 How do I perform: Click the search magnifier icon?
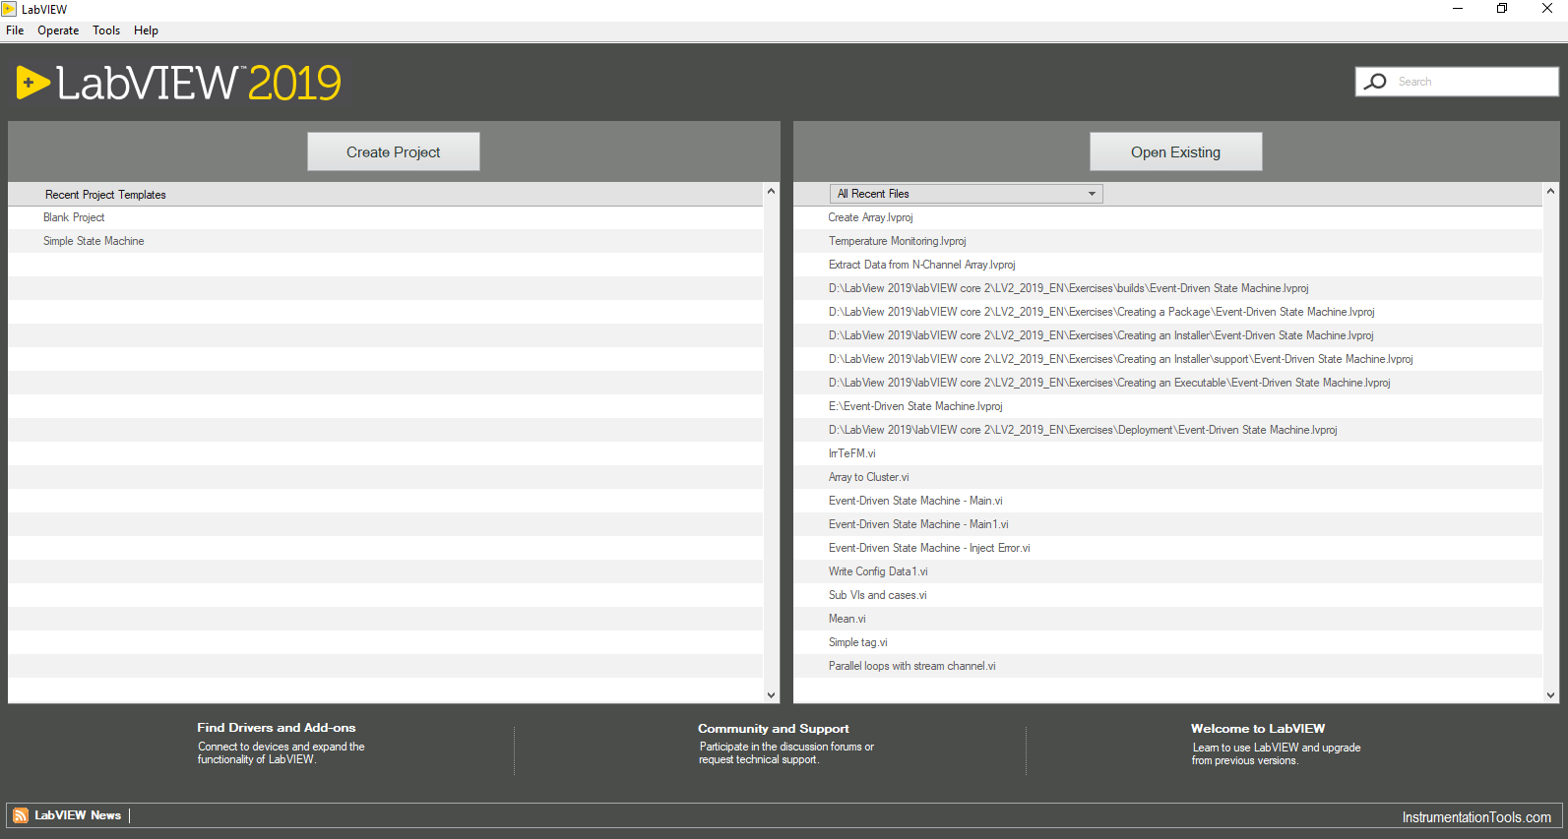pyautogui.click(x=1375, y=82)
